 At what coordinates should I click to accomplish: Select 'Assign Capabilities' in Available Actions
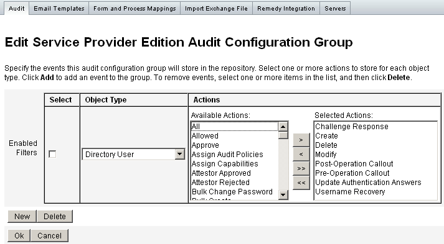(235, 164)
